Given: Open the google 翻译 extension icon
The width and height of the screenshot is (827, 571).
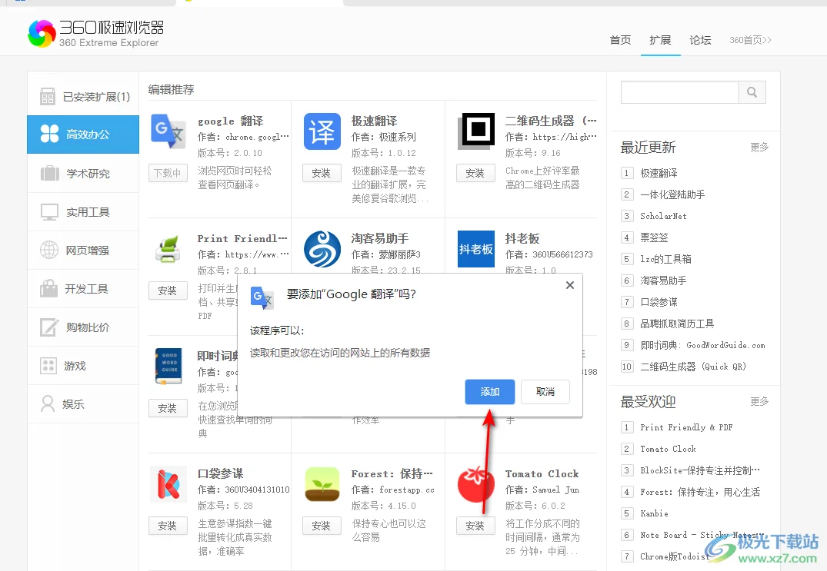Looking at the screenshot, I should coord(168,131).
